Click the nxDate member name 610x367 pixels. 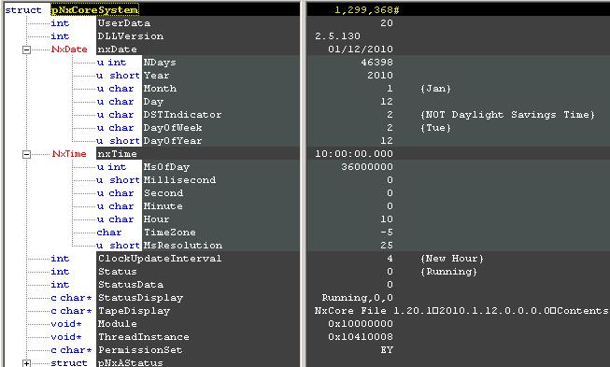click(x=117, y=49)
